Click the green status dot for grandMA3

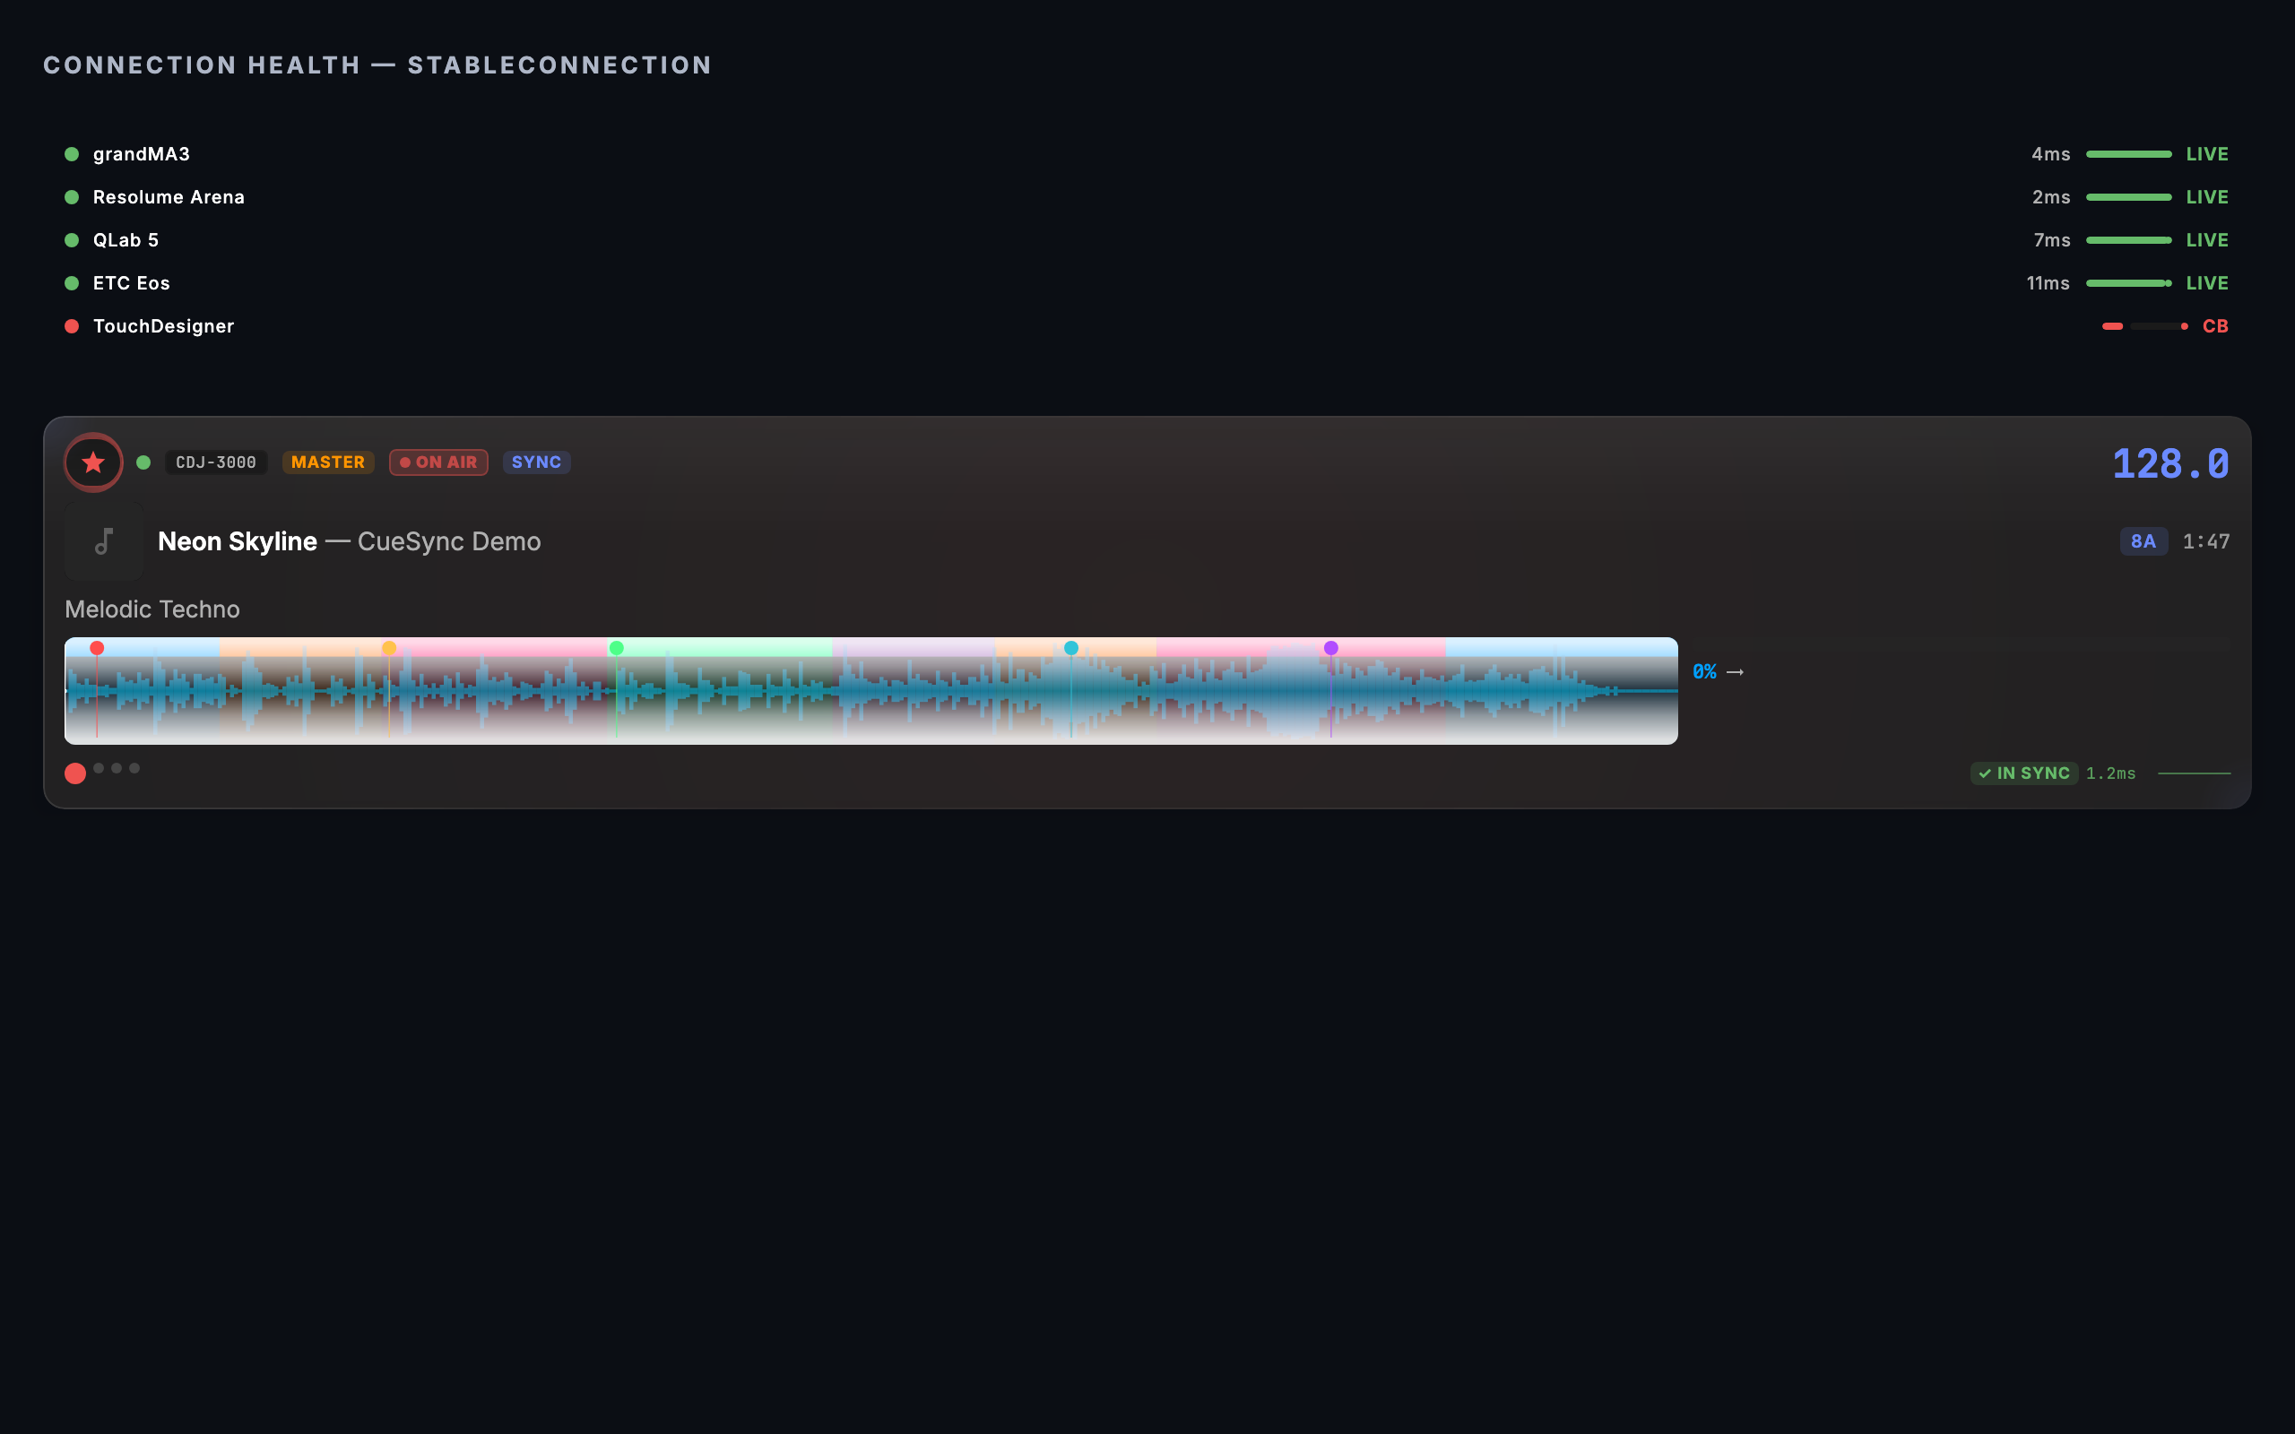point(71,154)
